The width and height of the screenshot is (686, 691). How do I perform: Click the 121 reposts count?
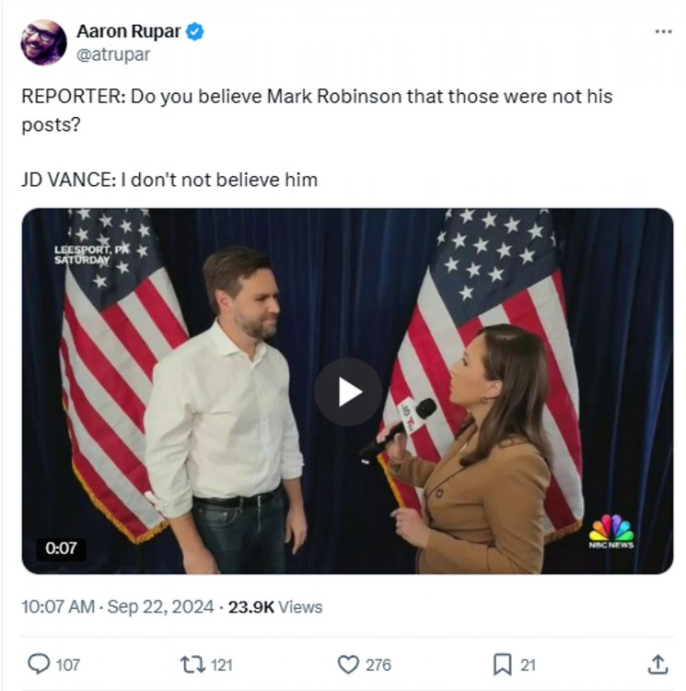click(x=222, y=664)
